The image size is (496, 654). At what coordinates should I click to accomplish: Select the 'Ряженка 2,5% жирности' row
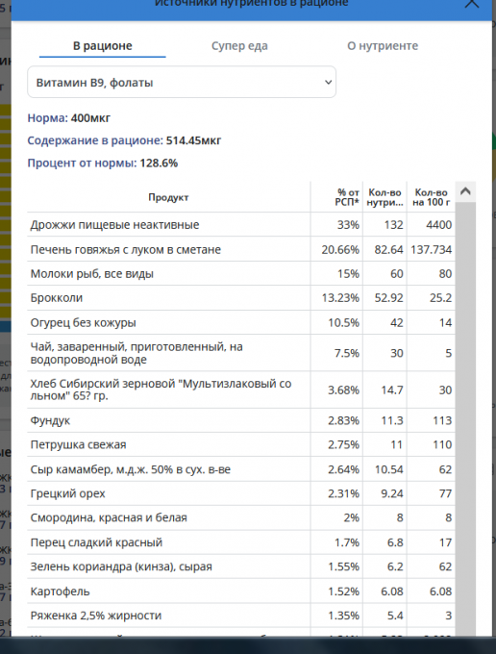click(241, 616)
